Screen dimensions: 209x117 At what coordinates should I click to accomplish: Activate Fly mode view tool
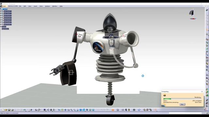59,110
